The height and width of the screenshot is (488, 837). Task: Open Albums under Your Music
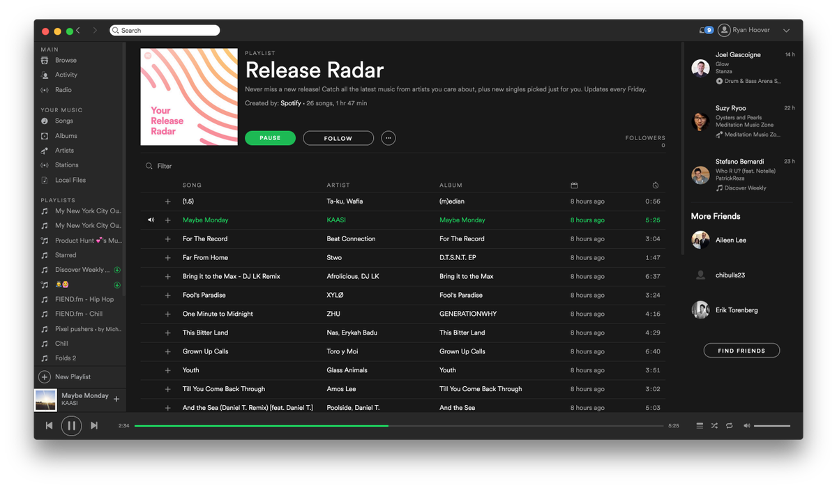[66, 136]
